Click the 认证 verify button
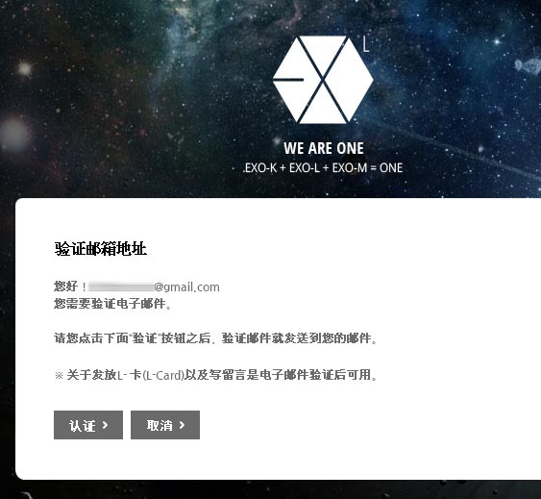Viewport: 541px width, 499px height. pos(88,425)
